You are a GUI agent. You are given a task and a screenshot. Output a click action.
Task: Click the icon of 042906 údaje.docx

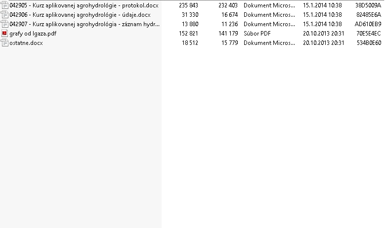click(5, 15)
